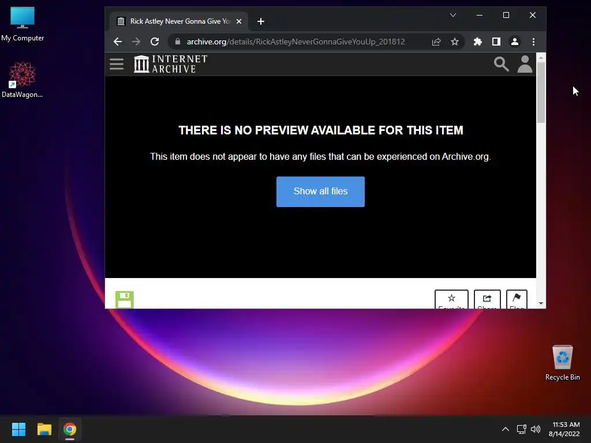
Task: Click the volume speaker tray icon
Action: pos(535,429)
